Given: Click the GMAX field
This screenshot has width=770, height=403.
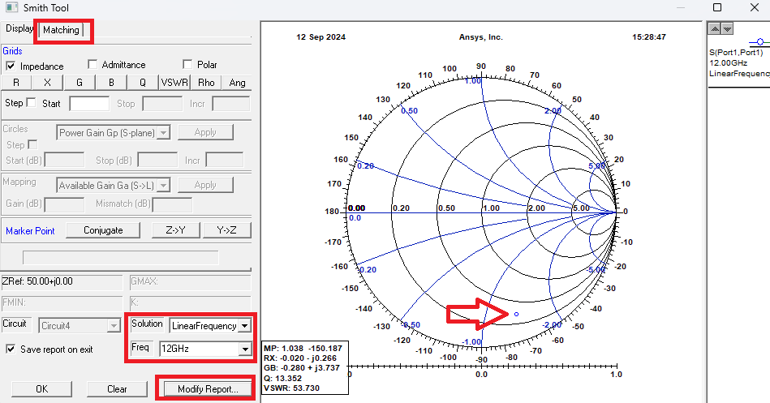Looking at the screenshot, I should point(190,281).
